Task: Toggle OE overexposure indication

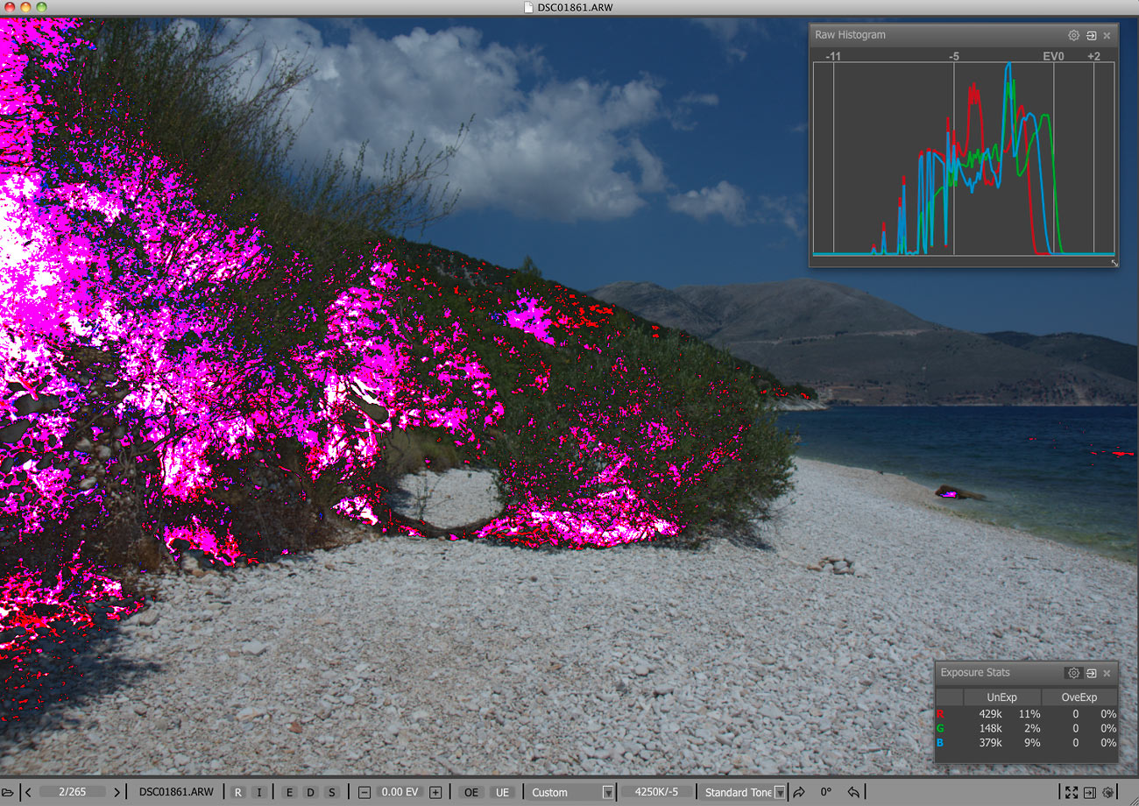Action: coord(471,792)
